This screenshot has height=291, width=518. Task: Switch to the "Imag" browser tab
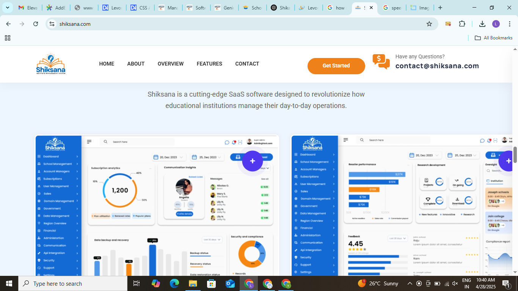tap(420, 8)
